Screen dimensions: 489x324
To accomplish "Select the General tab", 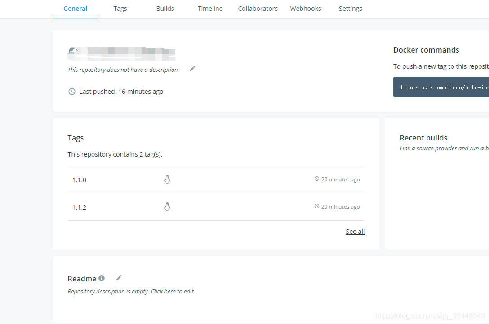I will coord(75,8).
